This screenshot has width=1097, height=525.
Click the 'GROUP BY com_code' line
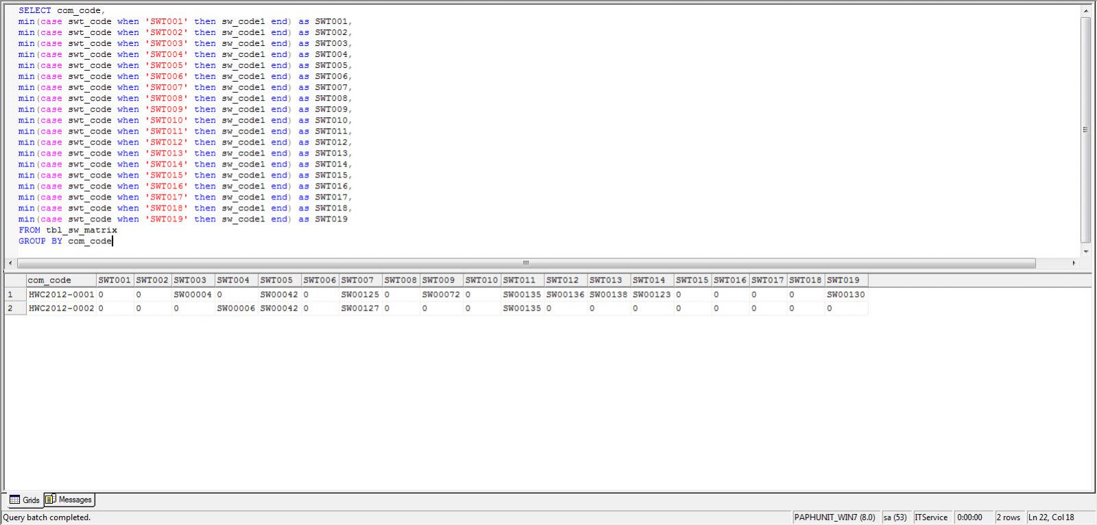tap(65, 241)
